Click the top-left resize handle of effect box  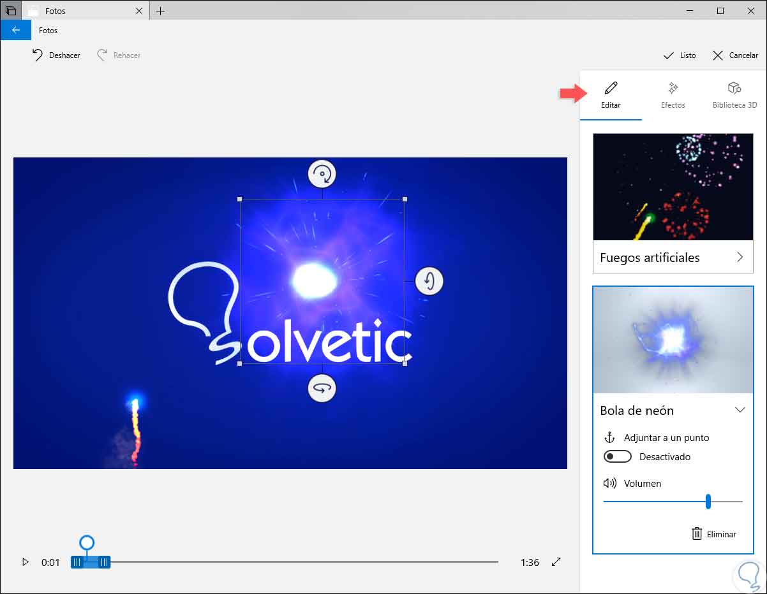[240, 199]
